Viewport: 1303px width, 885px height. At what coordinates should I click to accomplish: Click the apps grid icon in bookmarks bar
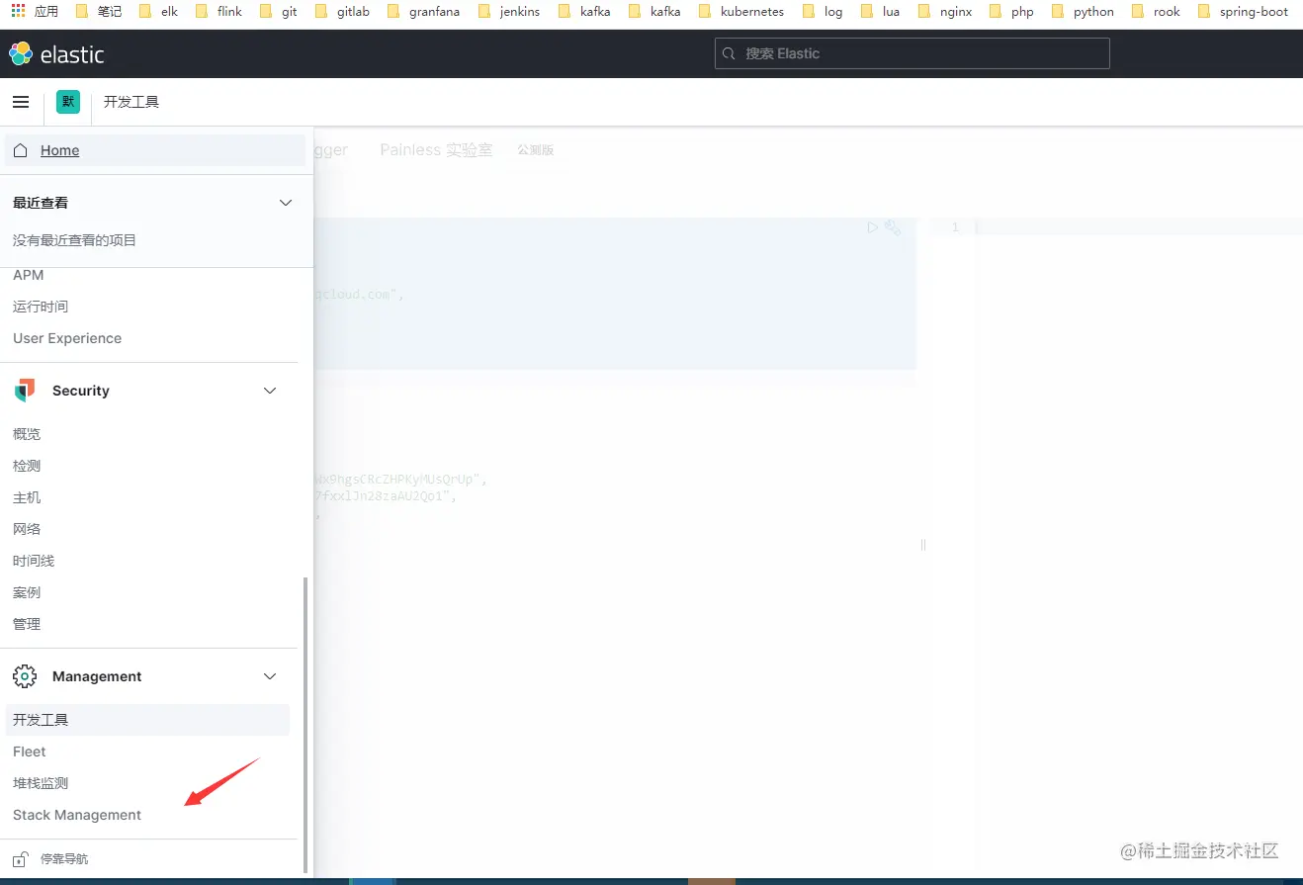tap(18, 11)
